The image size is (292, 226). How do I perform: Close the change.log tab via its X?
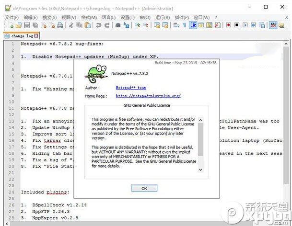pyautogui.click(x=36, y=36)
